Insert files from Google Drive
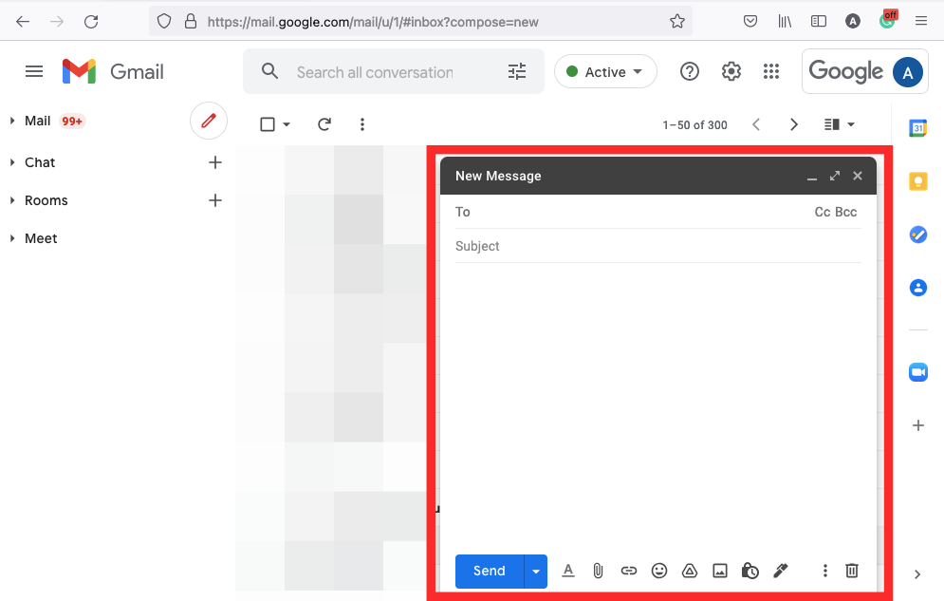This screenshot has width=944, height=601. click(690, 571)
